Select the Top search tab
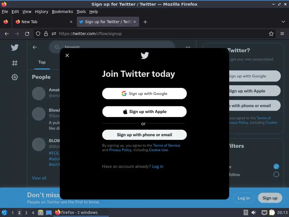 [42, 62]
